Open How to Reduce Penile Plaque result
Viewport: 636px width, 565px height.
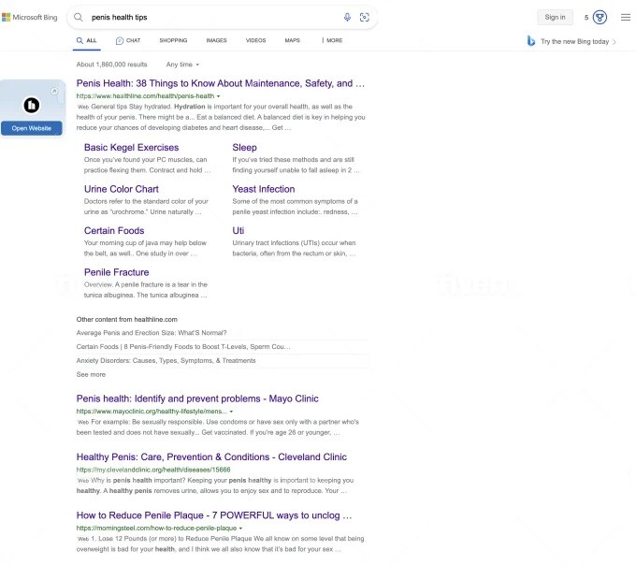tap(214, 515)
